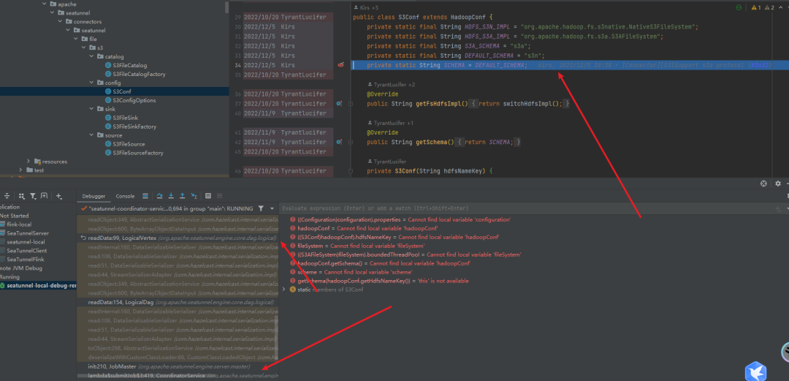The image size is (789, 381).
Task: Open S3FileSink class
Action: tap(121, 118)
